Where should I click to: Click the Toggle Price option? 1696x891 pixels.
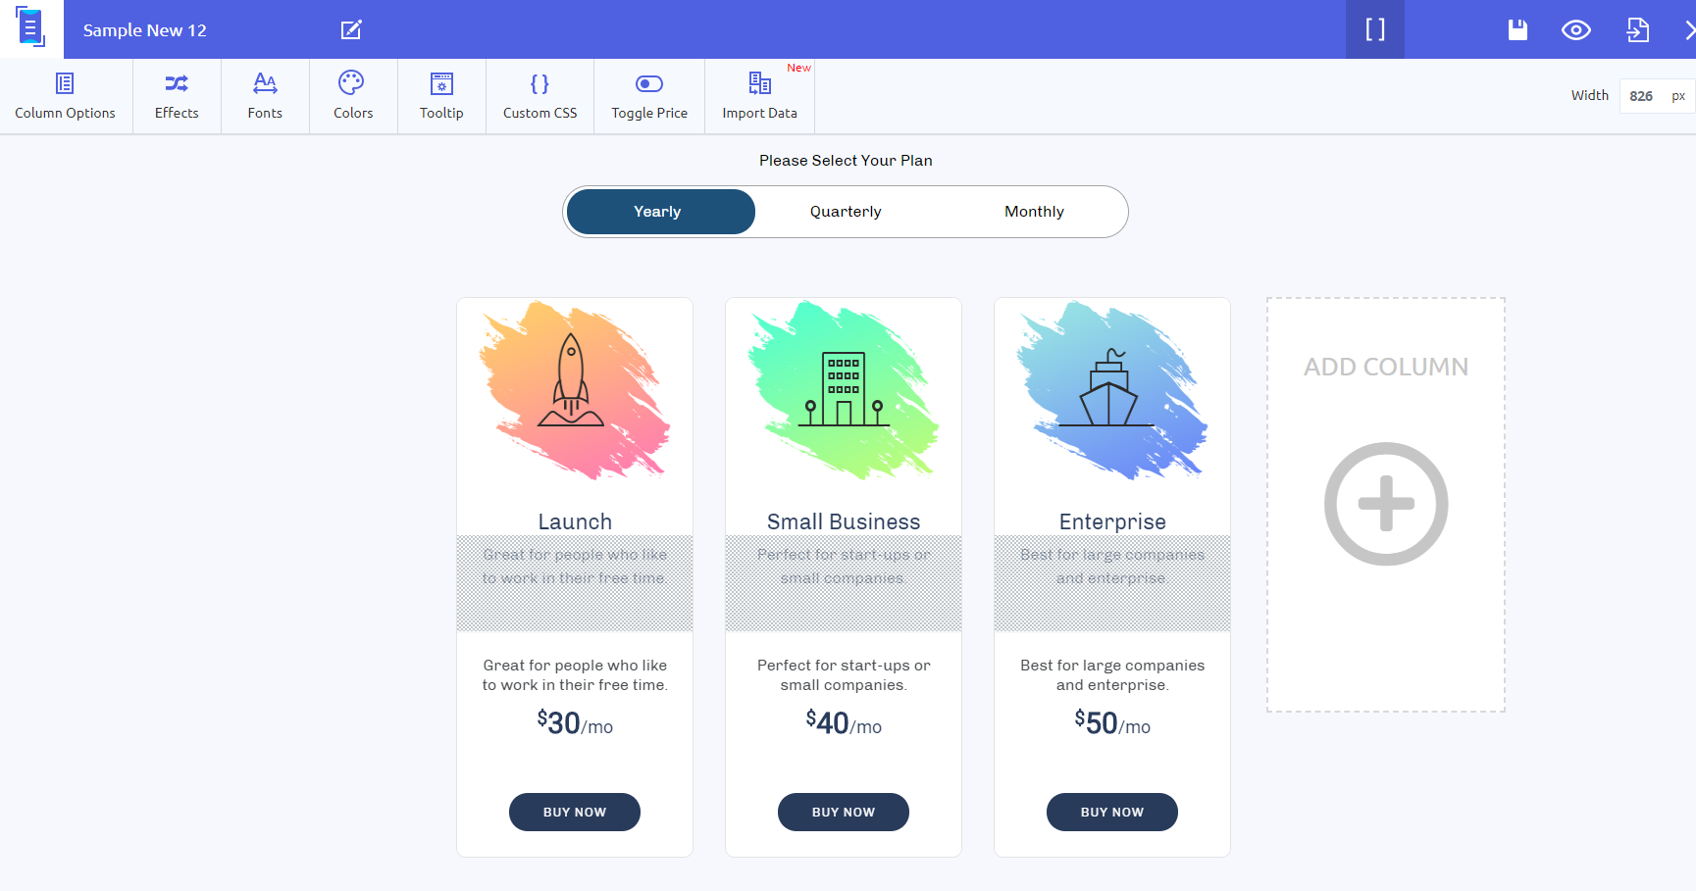pyautogui.click(x=649, y=96)
